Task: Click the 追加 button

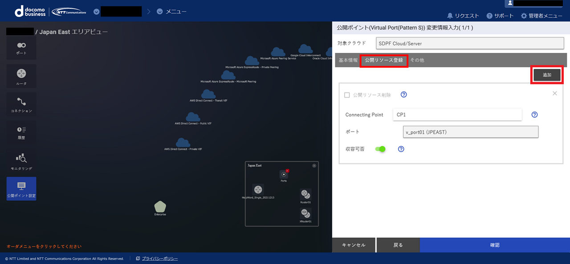Action: (547, 75)
